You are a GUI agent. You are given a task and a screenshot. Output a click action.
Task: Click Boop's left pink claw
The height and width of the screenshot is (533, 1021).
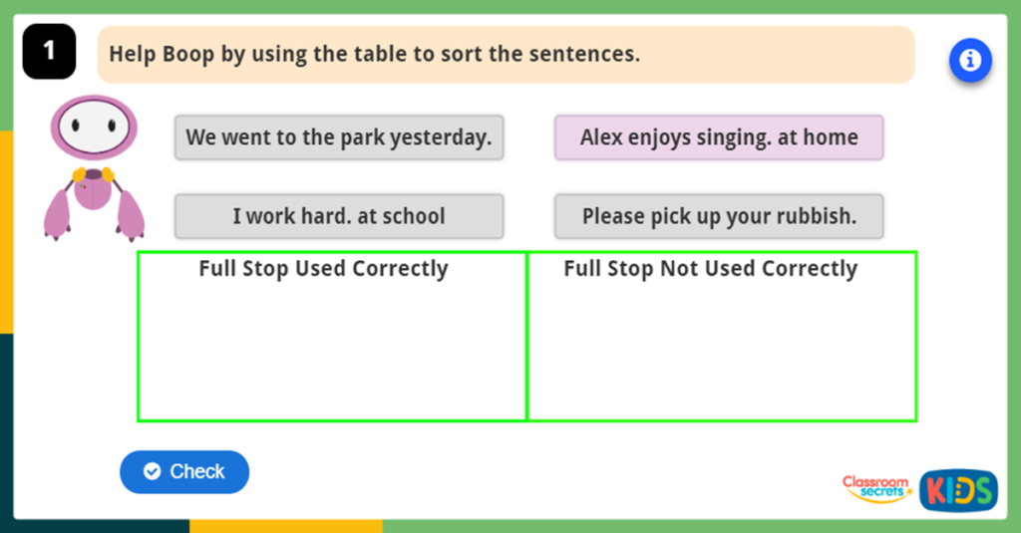[x=57, y=213]
